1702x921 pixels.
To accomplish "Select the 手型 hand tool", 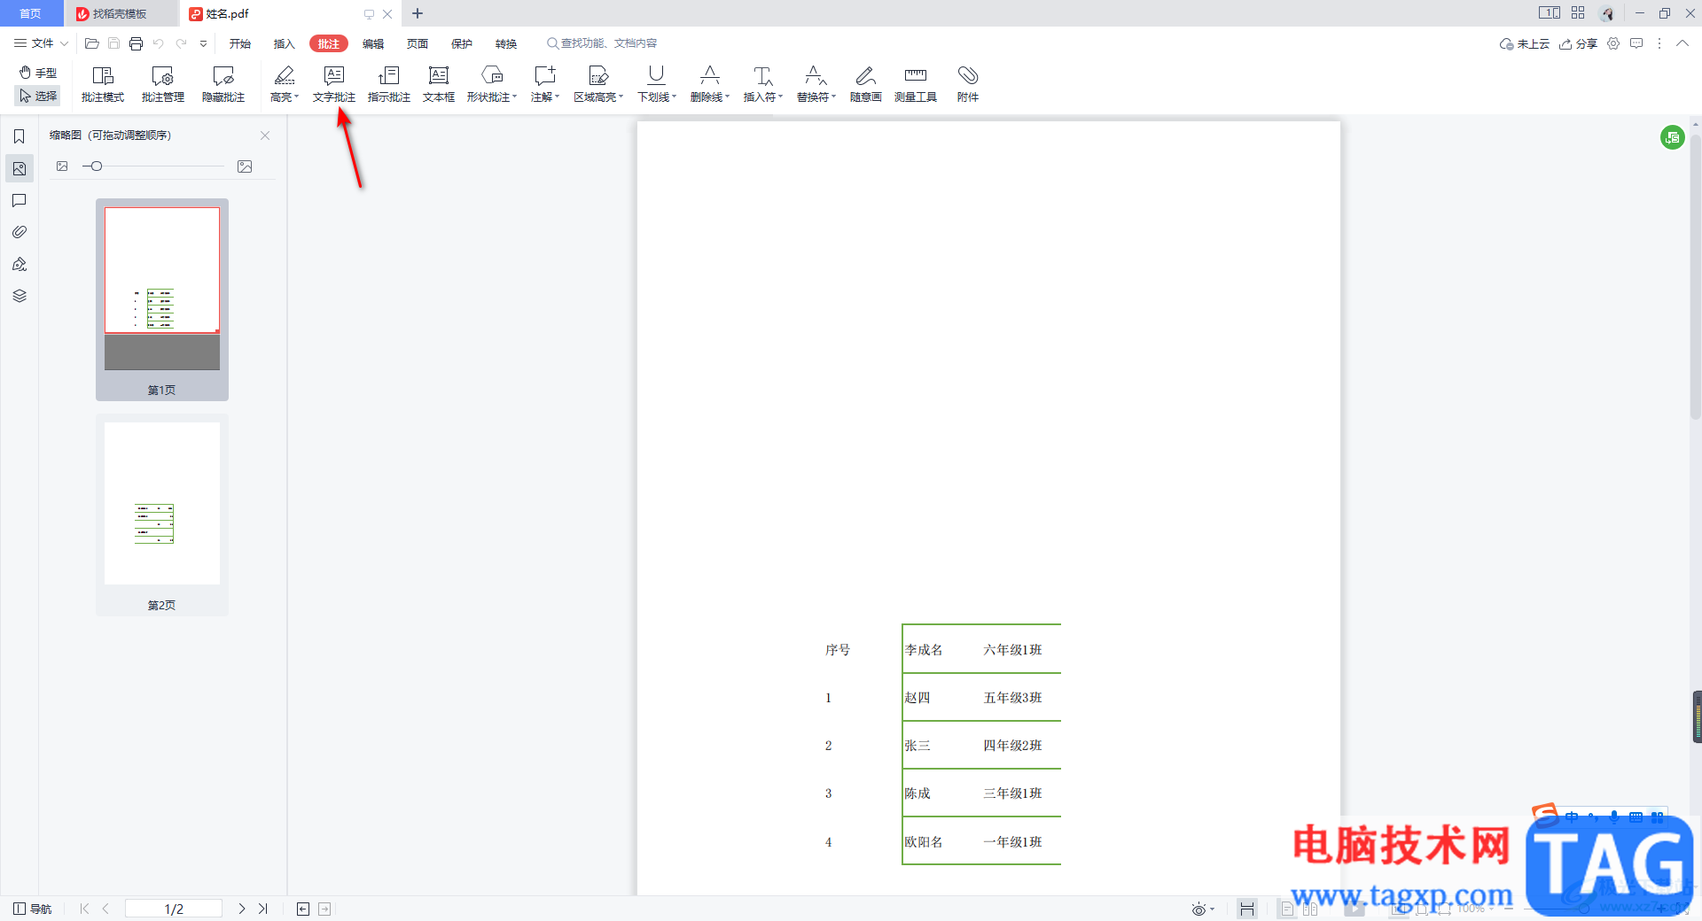I will [x=38, y=73].
